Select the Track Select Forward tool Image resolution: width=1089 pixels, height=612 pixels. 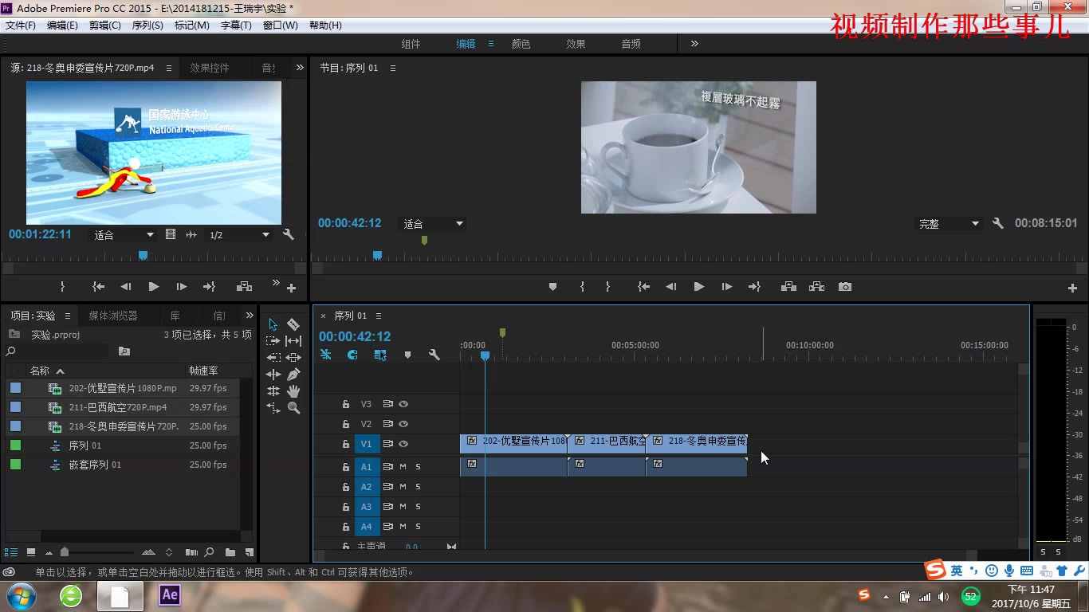tap(273, 341)
